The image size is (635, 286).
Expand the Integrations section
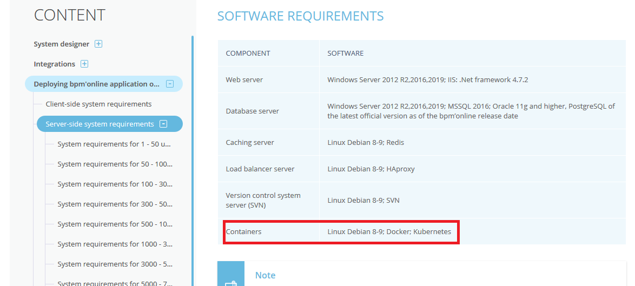click(84, 64)
